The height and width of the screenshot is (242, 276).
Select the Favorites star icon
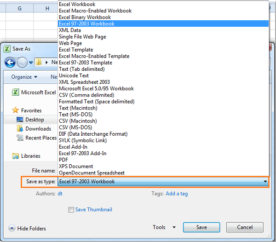click(x=15, y=110)
